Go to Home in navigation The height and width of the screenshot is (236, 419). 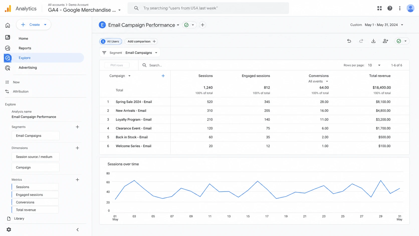(x=23, y=38)
